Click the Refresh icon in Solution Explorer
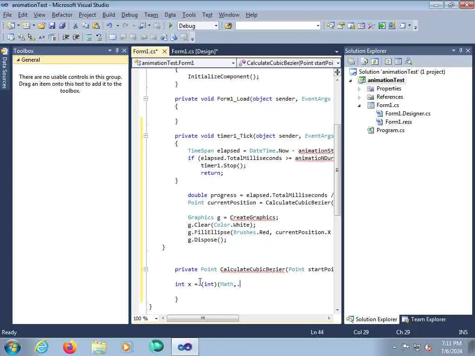The image size is (475, 356). tap(375, 62)
